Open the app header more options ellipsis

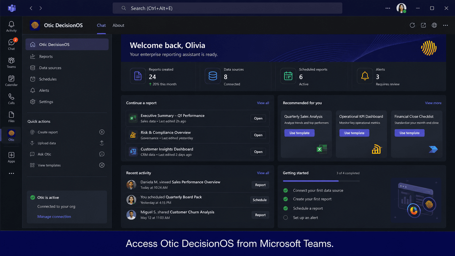pos(445,25)
